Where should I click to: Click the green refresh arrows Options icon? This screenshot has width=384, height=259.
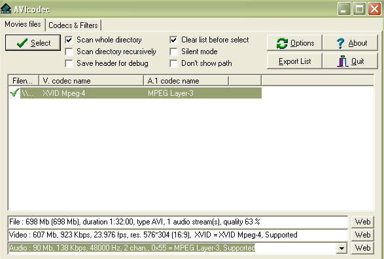(x=282, y=43)
